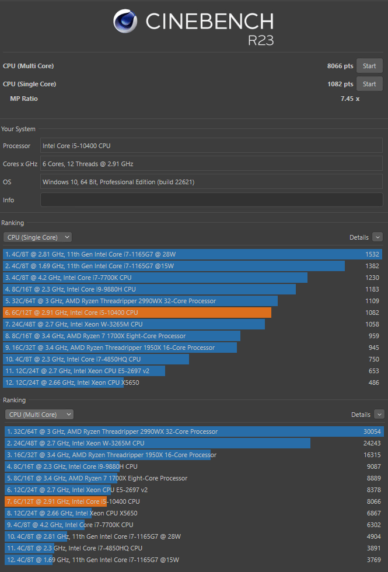Select the orange i5-10400 multi core result row
Screen dimensions: 388x572
point(193,501)
